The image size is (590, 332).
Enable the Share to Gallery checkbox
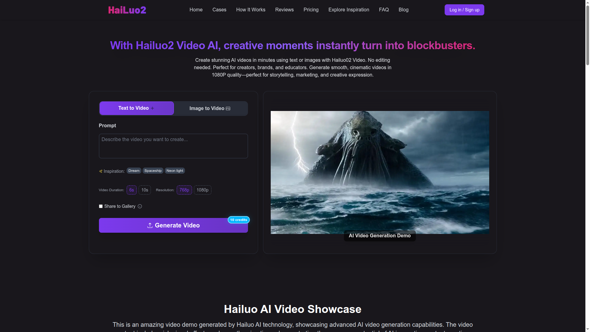point(101,206)
